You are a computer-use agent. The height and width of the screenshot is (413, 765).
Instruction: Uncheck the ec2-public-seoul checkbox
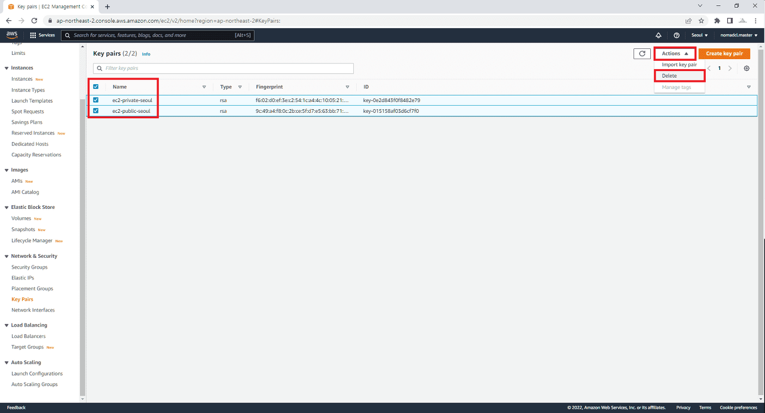point(96,110)
